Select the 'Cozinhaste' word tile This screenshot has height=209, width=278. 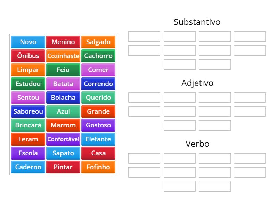(63, 56)
